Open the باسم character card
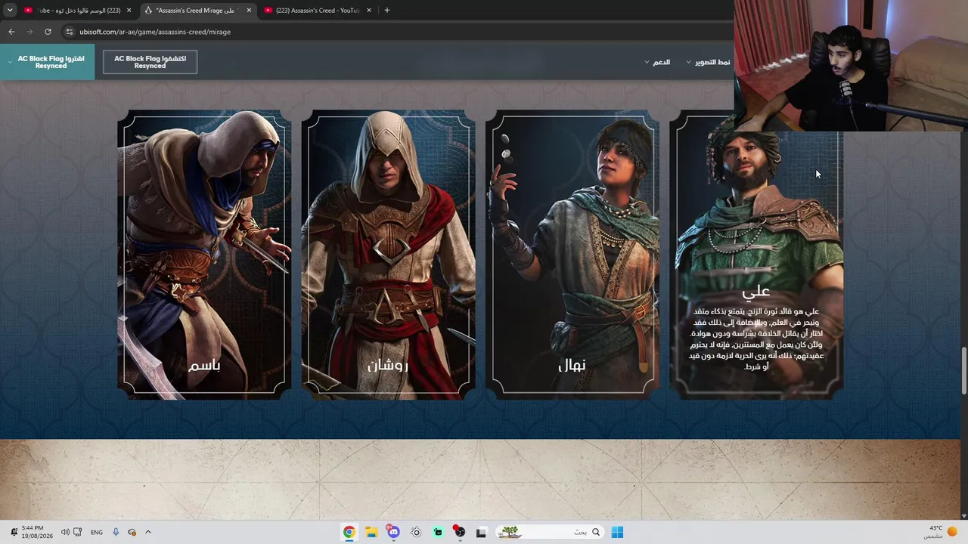968x544 pixels. pyautogui.click(x=204, y=255)
